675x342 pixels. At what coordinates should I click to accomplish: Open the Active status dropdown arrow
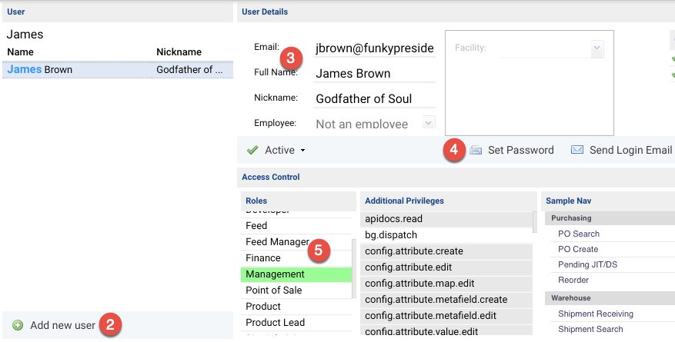[303, 151]
